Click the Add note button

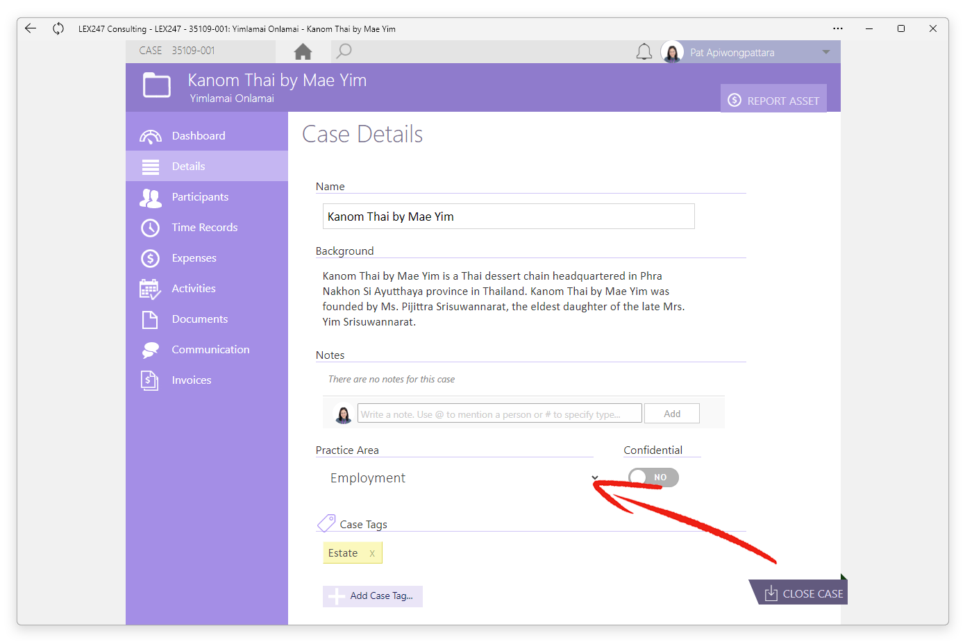(671, 414)
